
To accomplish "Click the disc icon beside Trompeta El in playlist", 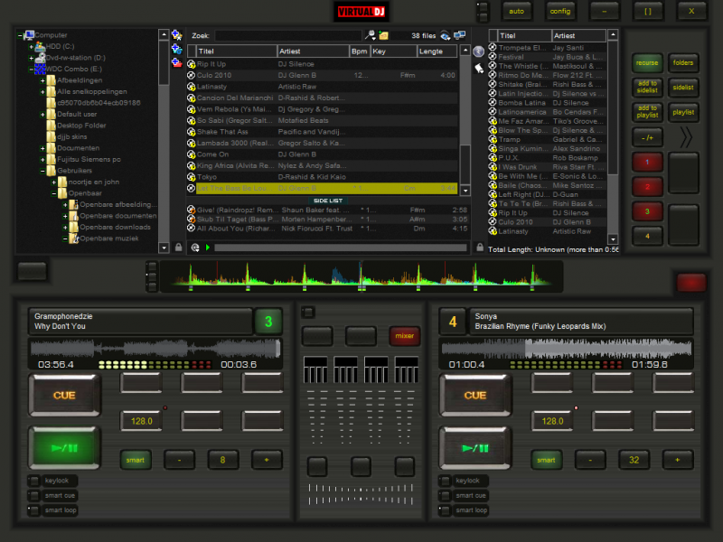I will [493, 47].
